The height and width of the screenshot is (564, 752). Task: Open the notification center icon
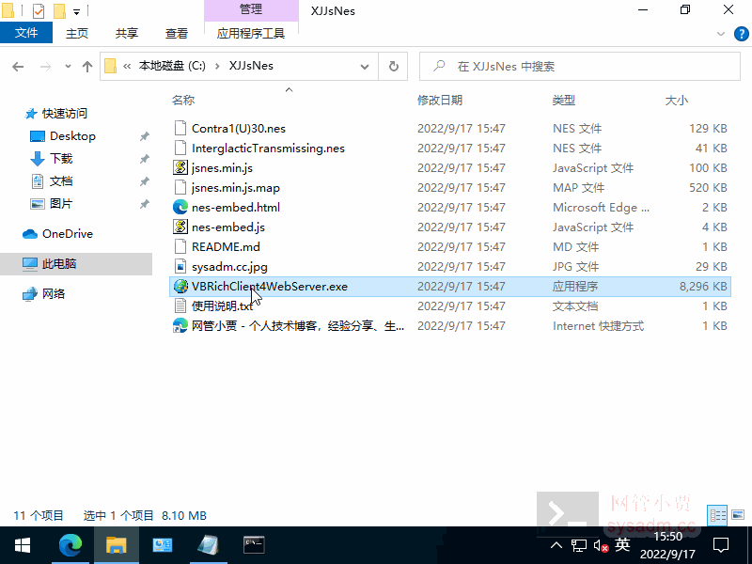pos(721,545)
